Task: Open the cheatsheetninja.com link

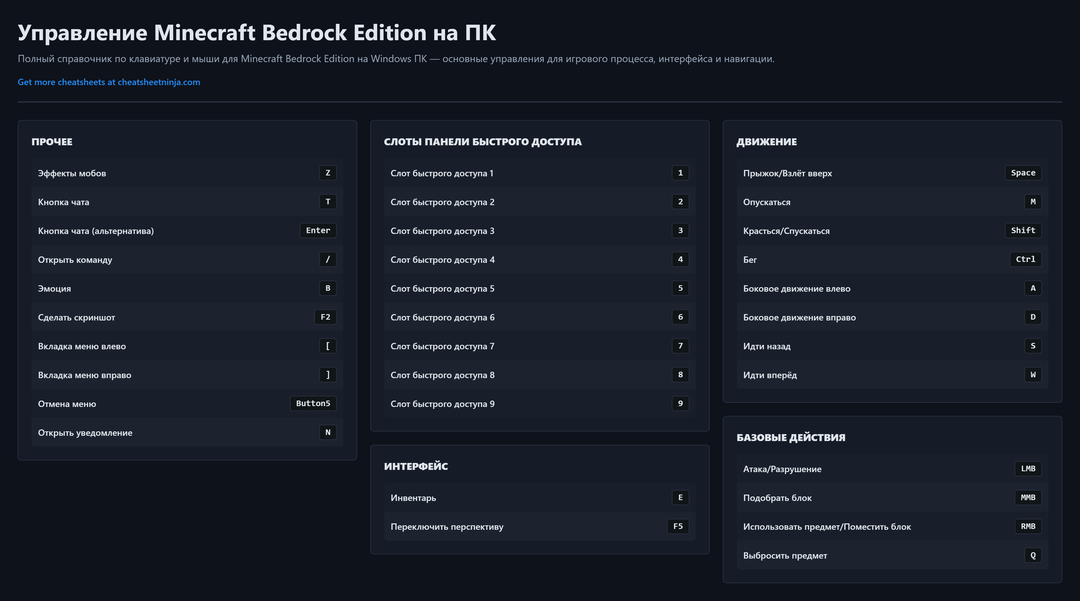Action: coord(109,82)
